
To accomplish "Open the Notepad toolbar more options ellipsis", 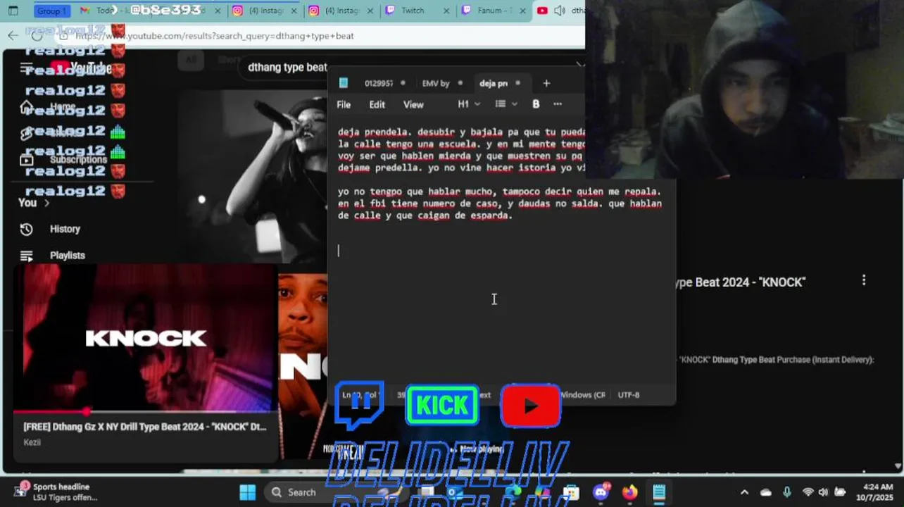I will [x=558, y=104].
